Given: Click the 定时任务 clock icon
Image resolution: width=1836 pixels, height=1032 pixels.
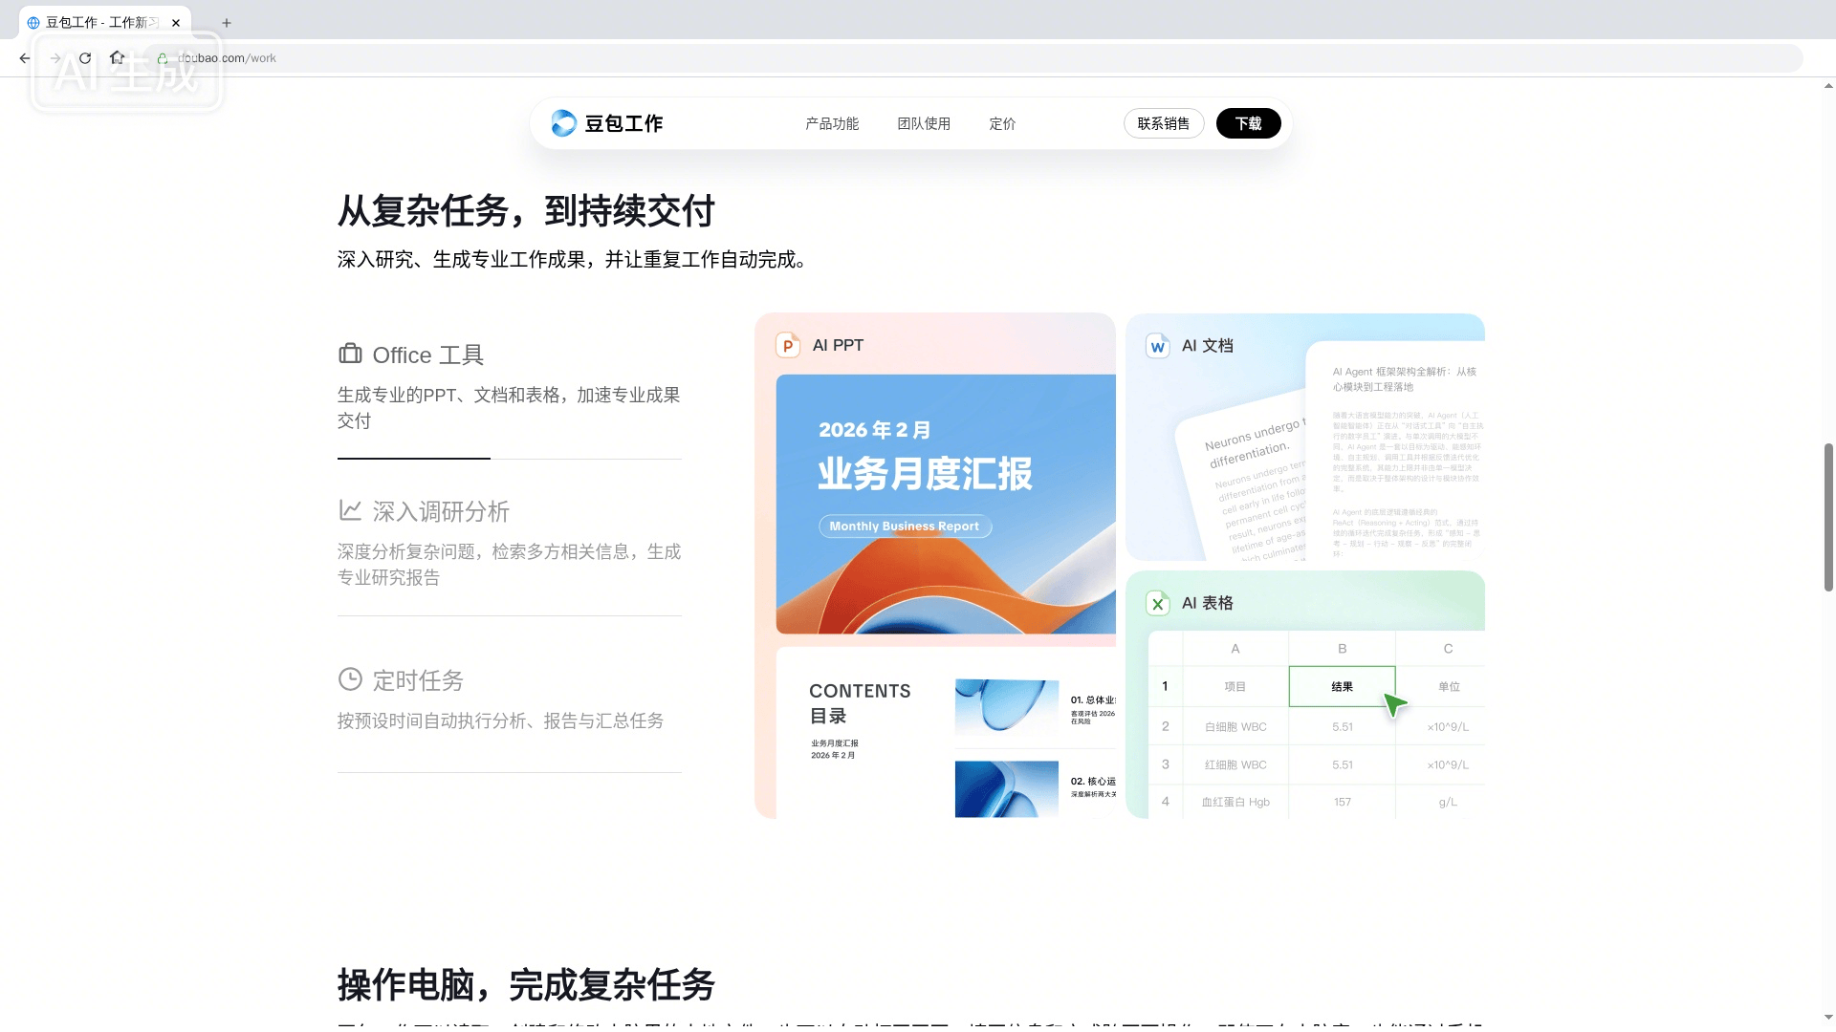Looking at the screenshot, I should [350, 679].
